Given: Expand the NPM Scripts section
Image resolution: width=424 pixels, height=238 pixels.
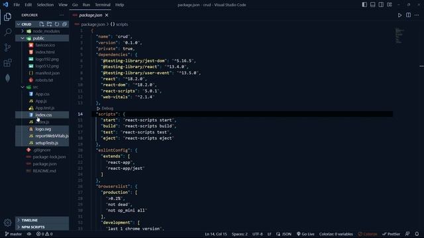Looking at the screenshot, I should 42,227.
